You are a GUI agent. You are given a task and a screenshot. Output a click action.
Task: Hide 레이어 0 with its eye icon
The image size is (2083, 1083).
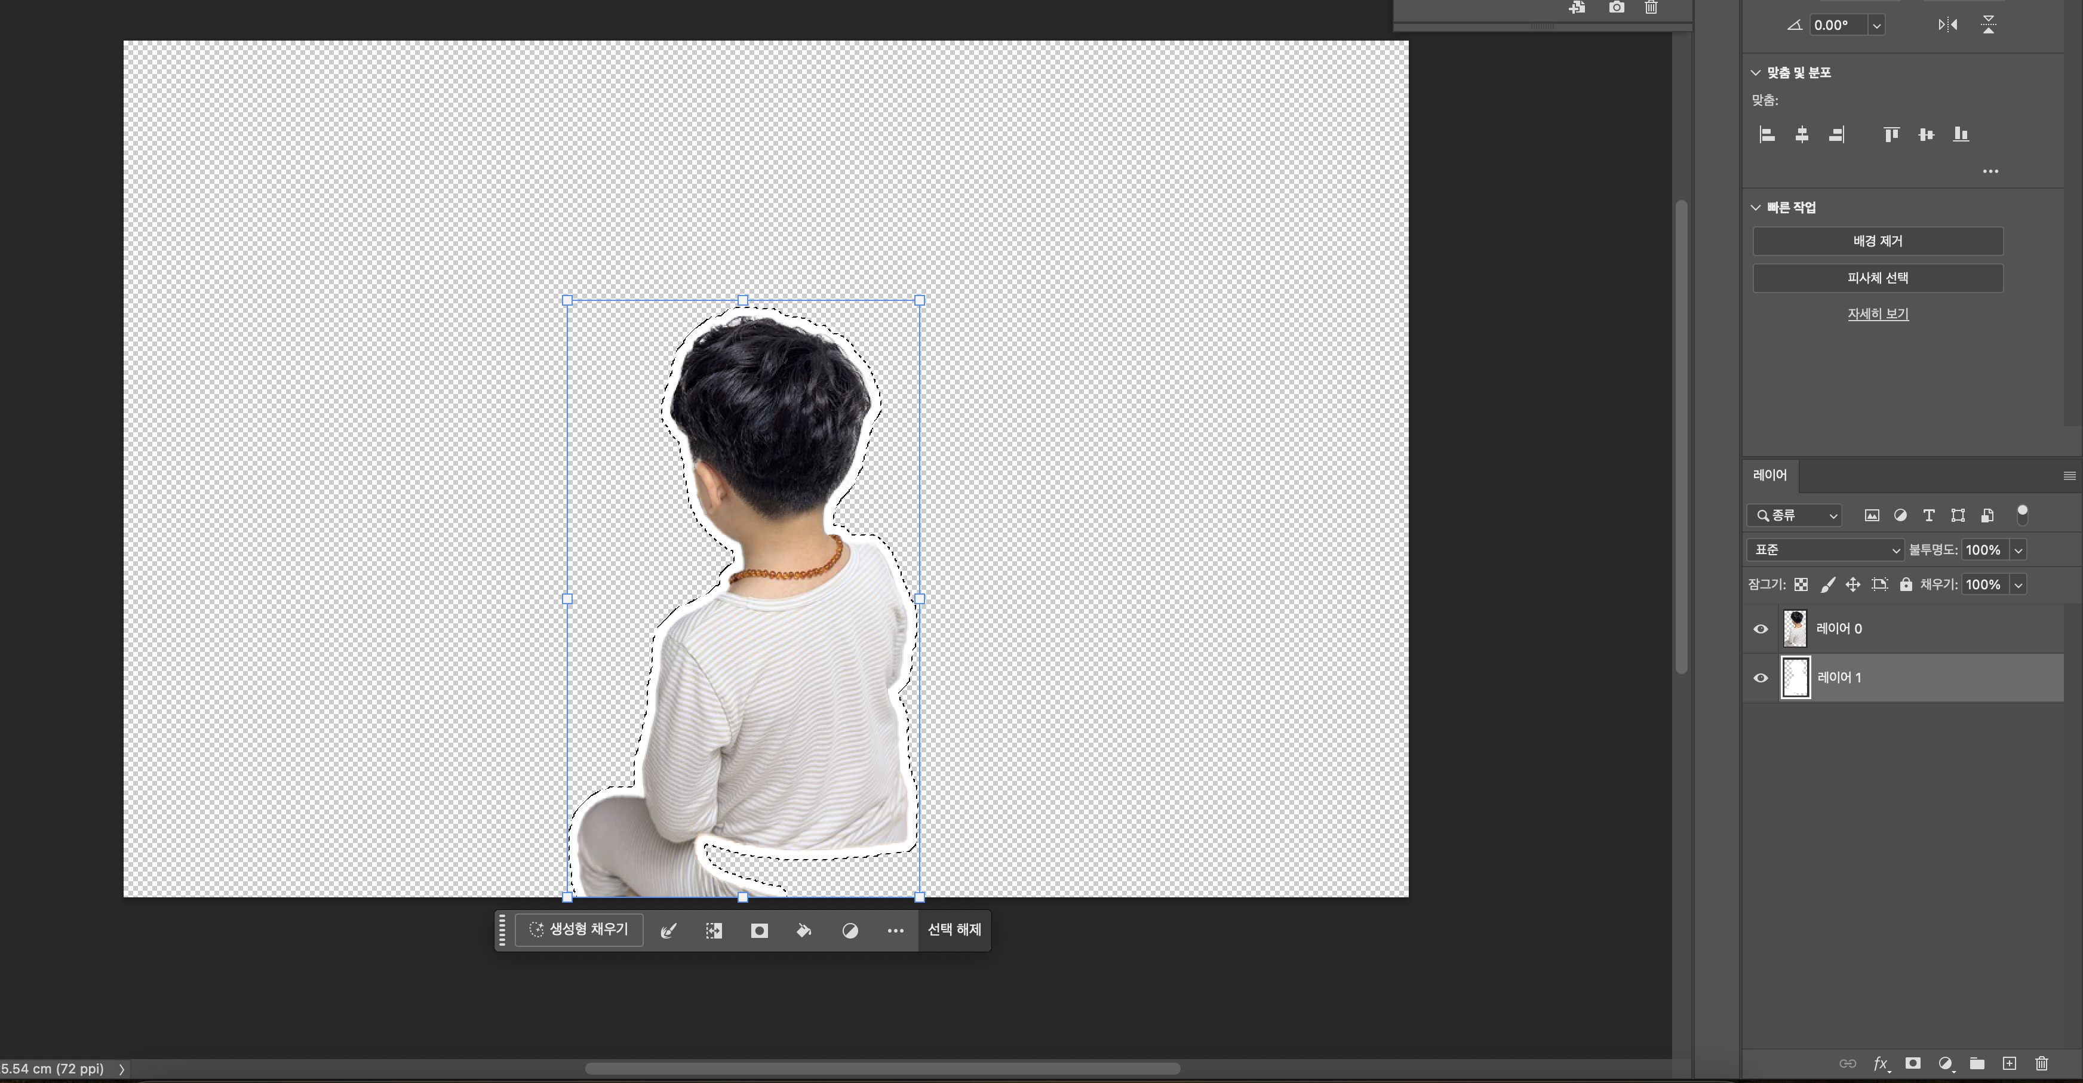1761,629
